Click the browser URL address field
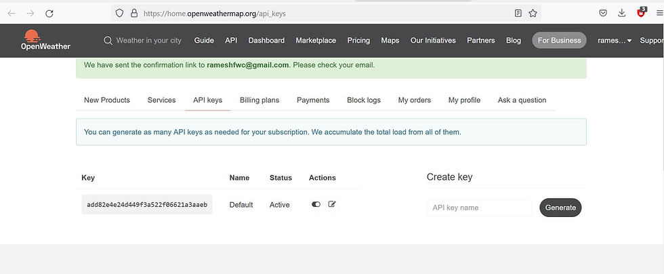Screen dimensions: 664x274 click(x=326, y=14)
